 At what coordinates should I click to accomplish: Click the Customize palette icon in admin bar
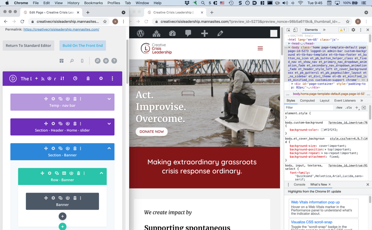(x=172, y=33)
